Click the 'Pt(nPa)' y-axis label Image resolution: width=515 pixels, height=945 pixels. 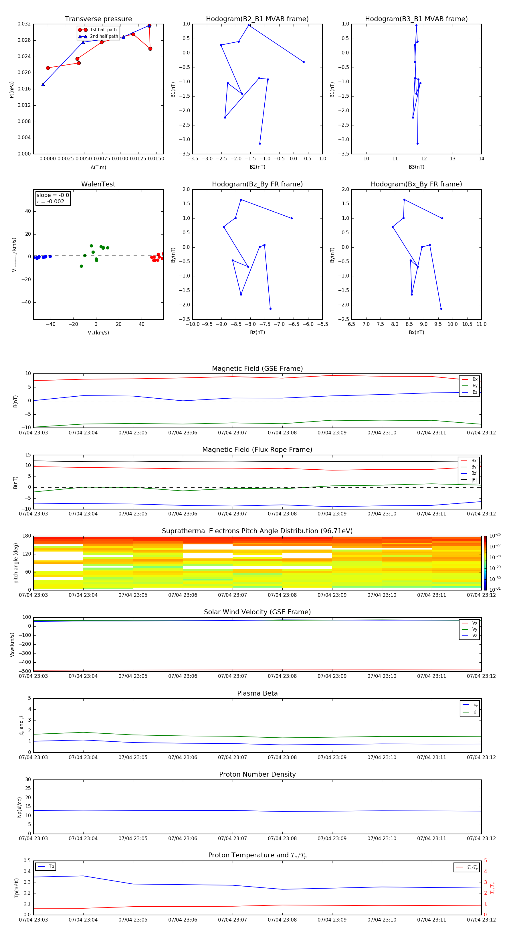point(12,90)
